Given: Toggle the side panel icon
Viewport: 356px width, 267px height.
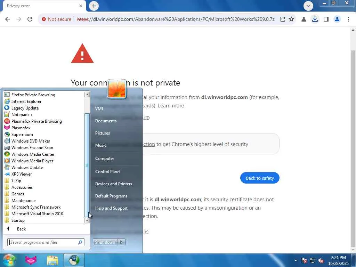Looking at the screenshot, I should (326, 19).
